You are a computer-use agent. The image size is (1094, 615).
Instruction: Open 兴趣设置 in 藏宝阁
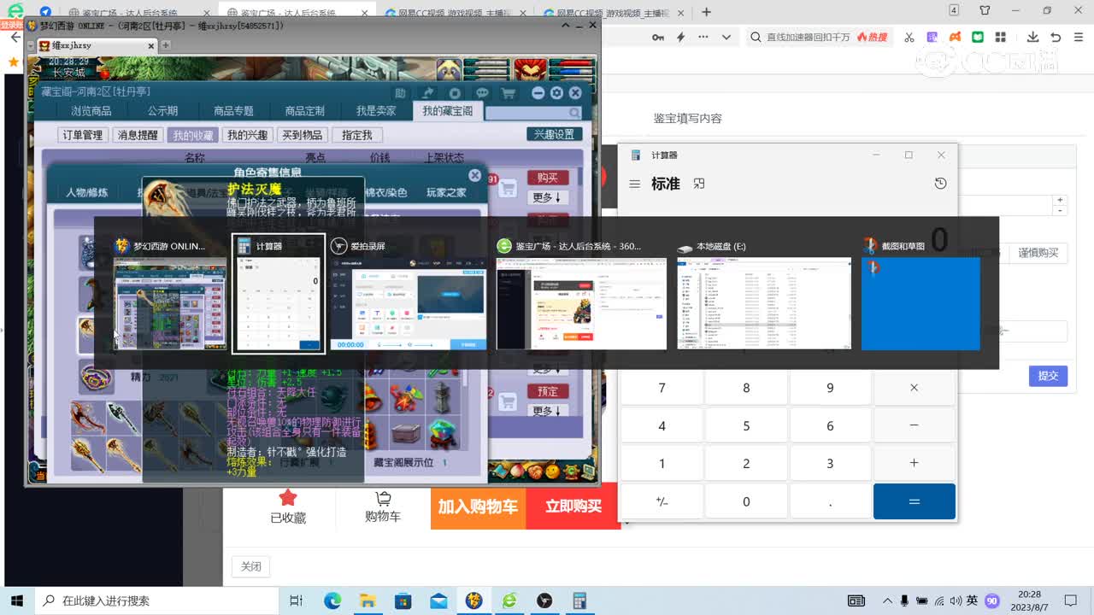click(x=555, y=134)
